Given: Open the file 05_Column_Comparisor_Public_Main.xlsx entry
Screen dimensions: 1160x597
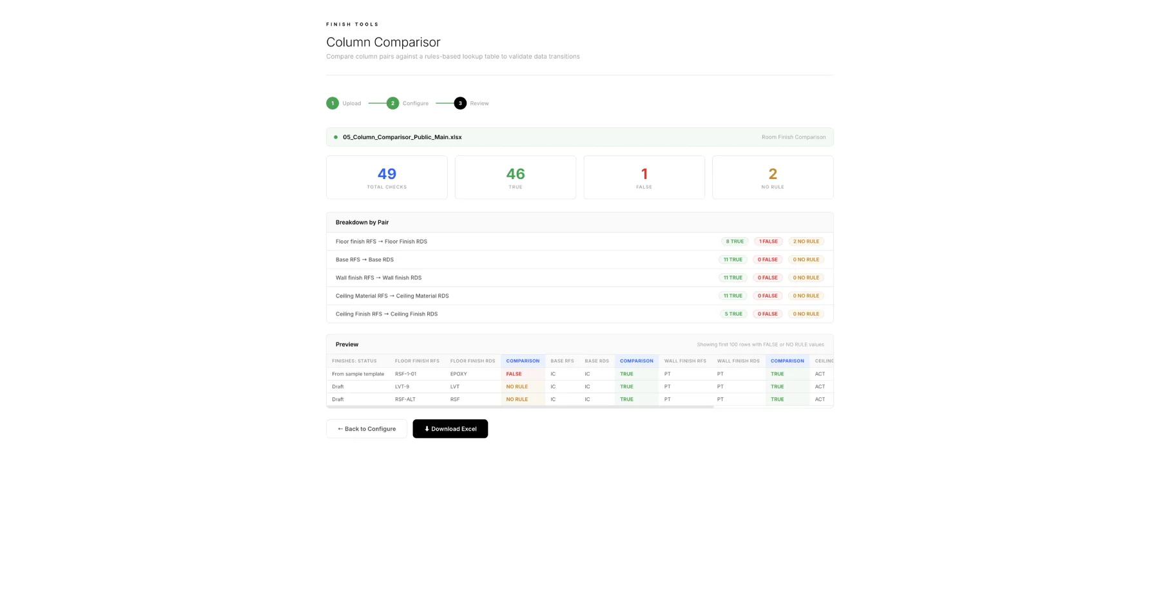Looking at the screenshot, I should (x=402, y=137).
